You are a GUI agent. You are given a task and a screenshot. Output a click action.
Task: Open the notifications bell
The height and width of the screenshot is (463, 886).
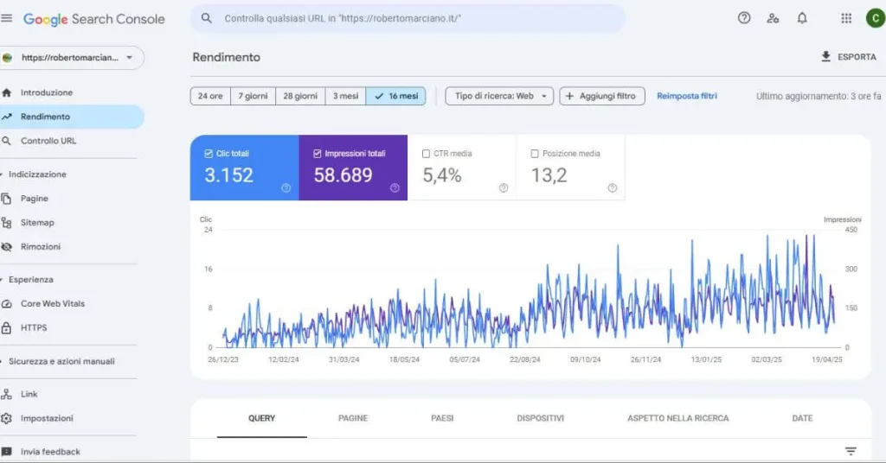click(802, 18)
